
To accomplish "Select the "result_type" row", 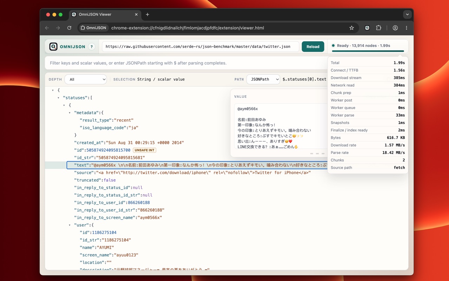I will pyautogui.click(x=107, y=120).
